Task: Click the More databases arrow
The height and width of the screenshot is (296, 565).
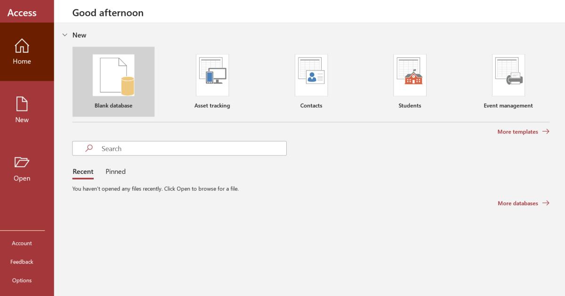Action: tap(546, 203)
